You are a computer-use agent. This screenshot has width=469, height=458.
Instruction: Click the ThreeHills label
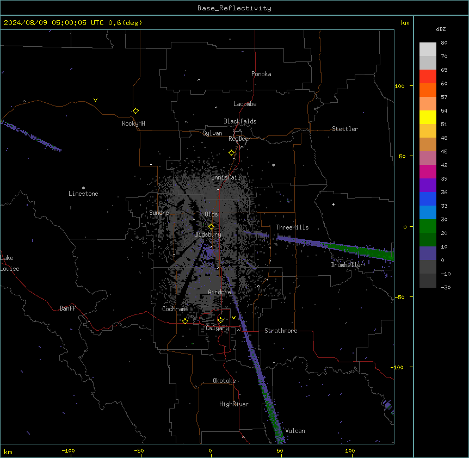tap(292, 227)
